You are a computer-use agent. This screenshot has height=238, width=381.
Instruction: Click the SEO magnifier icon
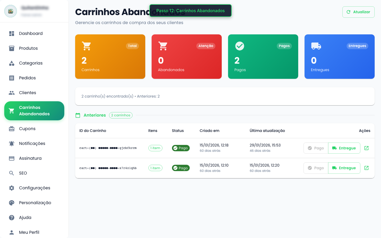12,173
